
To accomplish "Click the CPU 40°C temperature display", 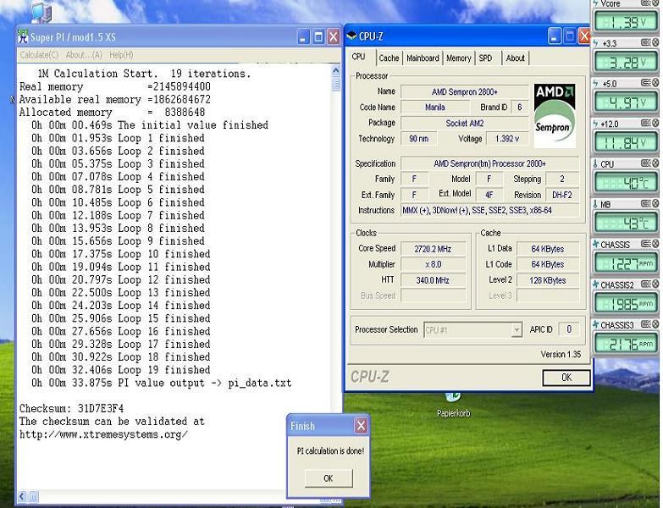I will [x=626, y=183].
